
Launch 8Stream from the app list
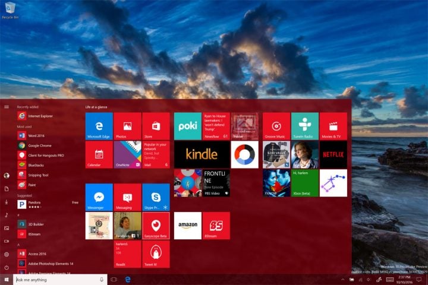pos(48,234)
